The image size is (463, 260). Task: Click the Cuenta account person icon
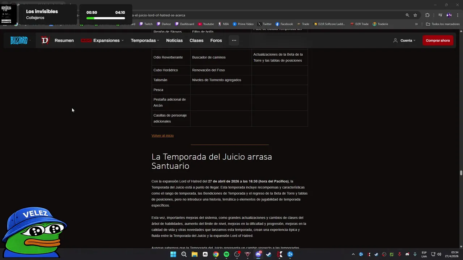coord(395,40)
